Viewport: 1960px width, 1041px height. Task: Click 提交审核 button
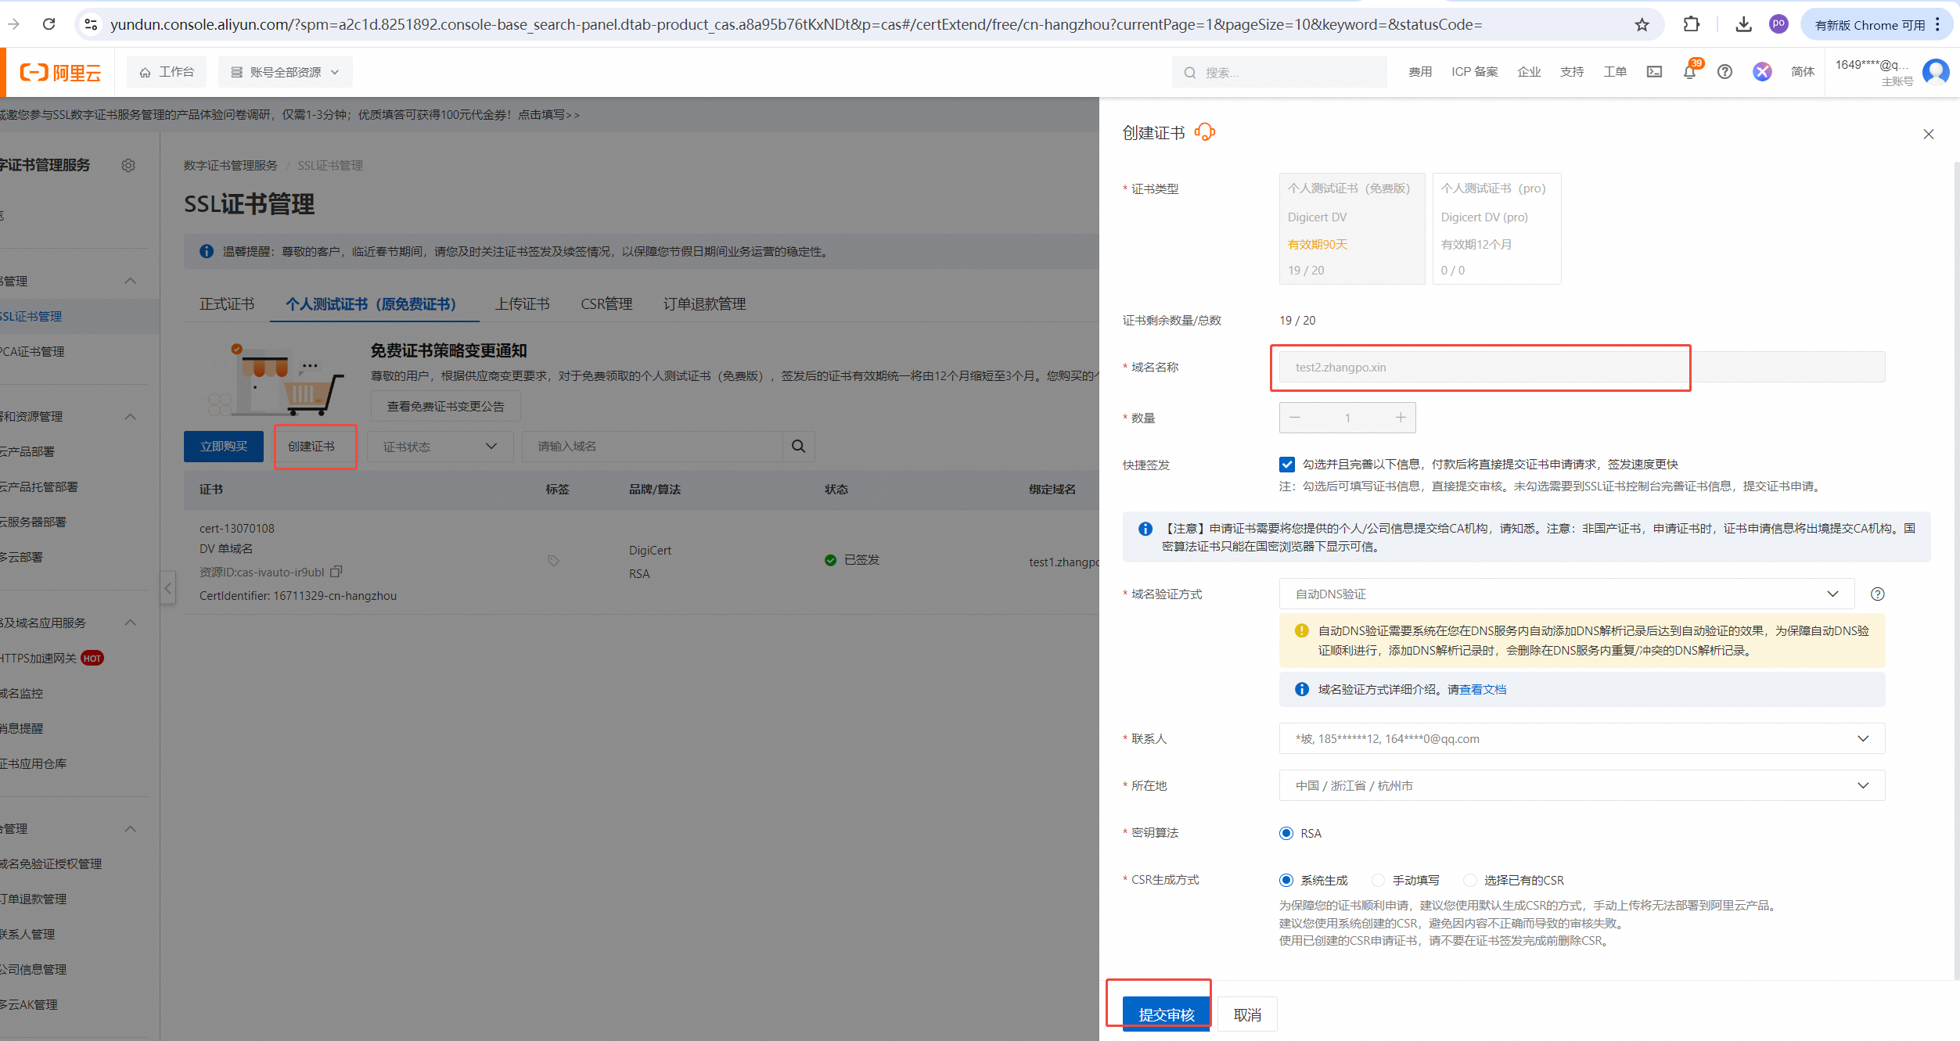(1166, 1014)
